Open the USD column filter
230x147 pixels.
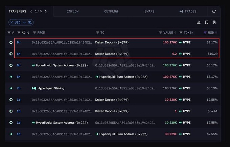[205, 33]
